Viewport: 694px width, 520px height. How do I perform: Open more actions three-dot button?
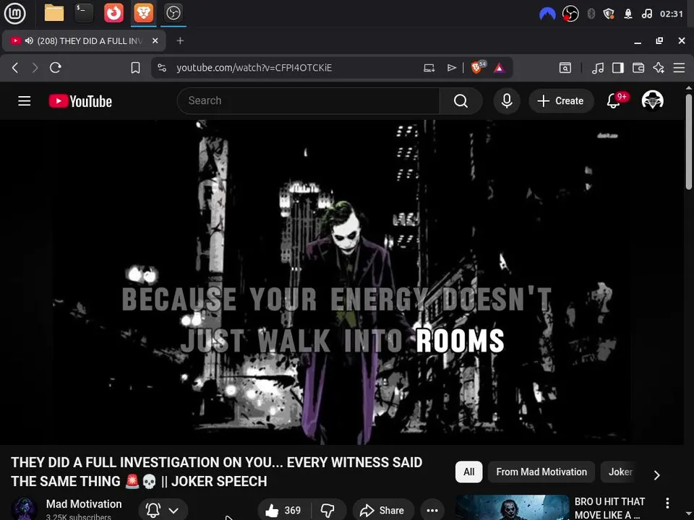click(432, 511)
